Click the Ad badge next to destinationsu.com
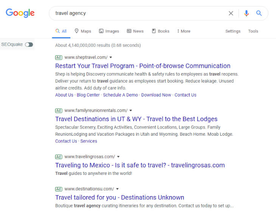Screen dimensions: 276x216 (59, 189)
